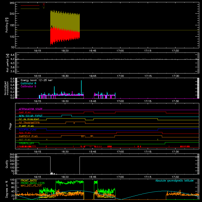
Task: Click the olive Y legend label
Action: [44, 8]
